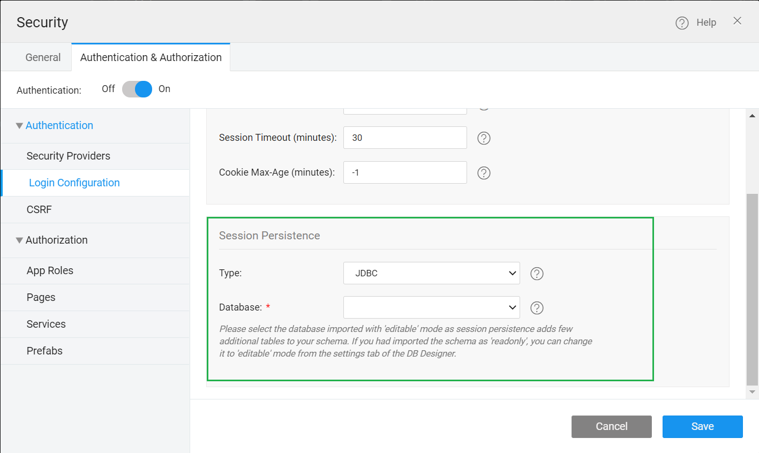
Task: Switch to the General tab
Action: pos(42,57)
